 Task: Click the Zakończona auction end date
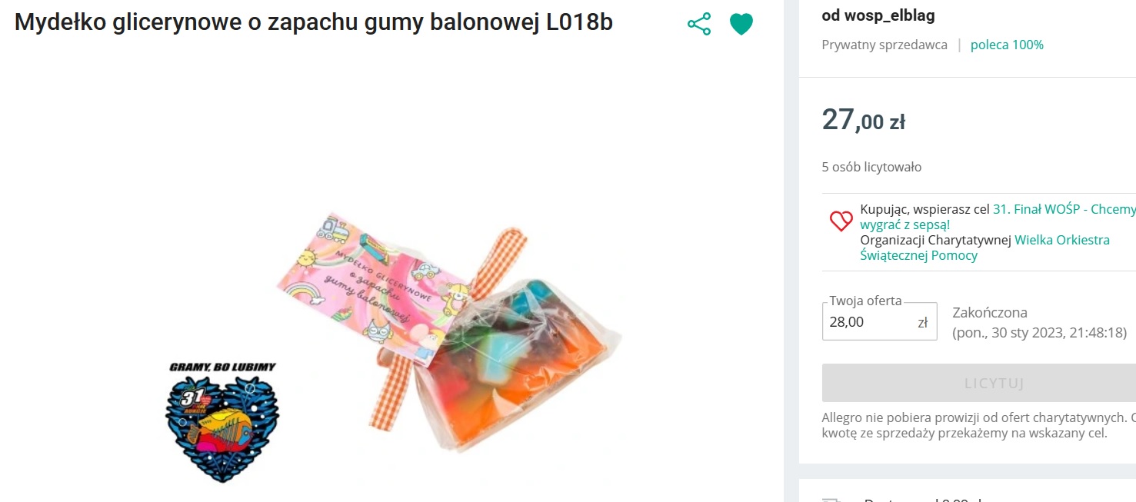pyautogui.click(x=1040, y=323)
